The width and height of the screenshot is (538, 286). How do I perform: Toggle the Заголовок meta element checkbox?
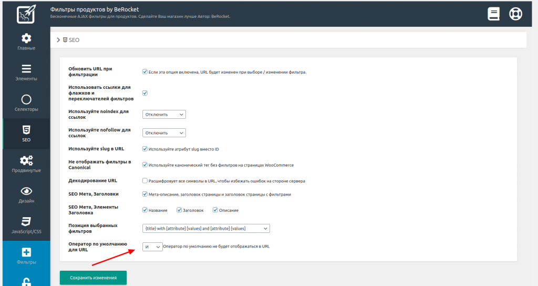179,210
